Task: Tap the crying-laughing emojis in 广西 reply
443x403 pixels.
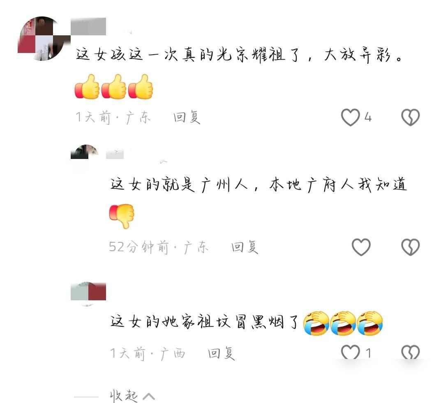Action: (x=343, y=323)
